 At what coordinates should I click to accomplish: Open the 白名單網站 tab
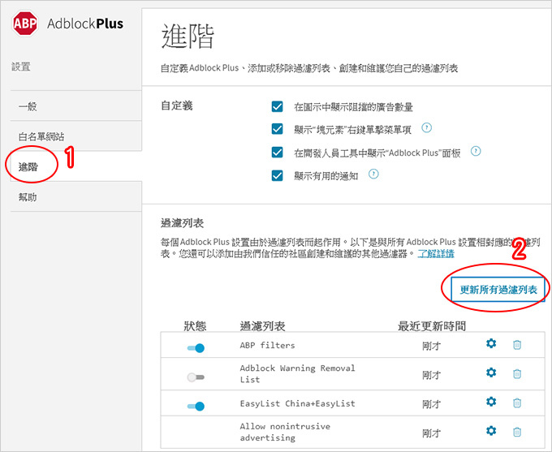click(76, 136)
